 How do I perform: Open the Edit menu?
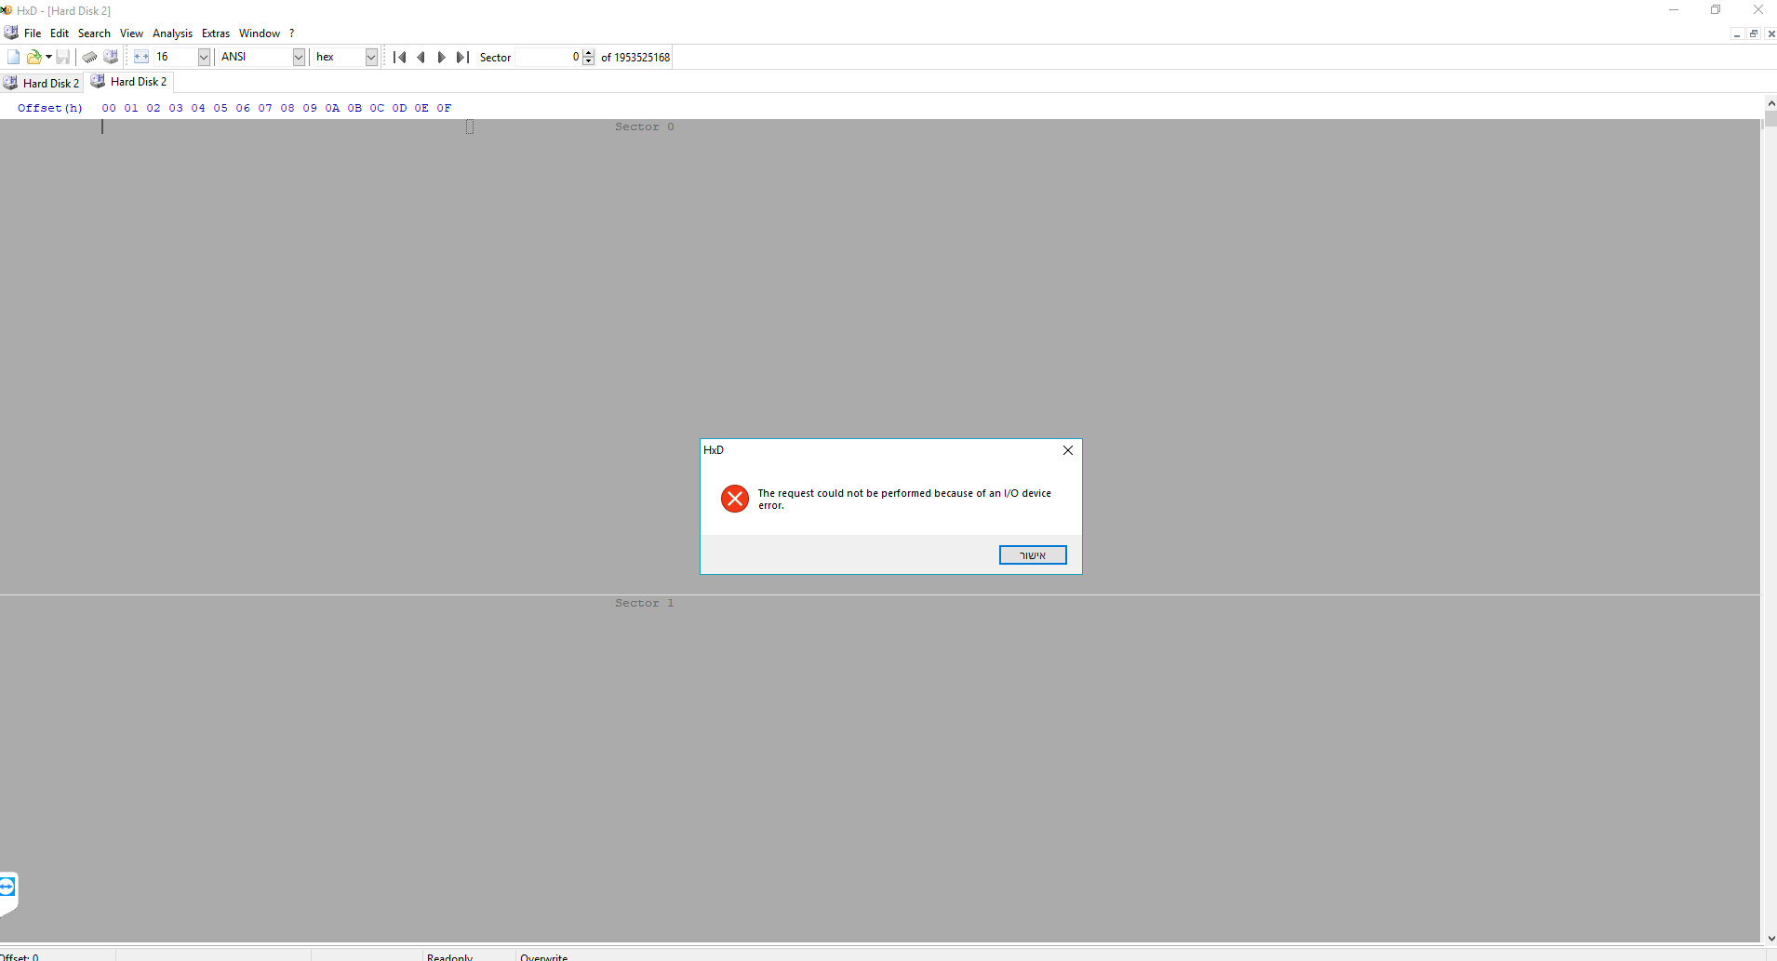[60, 33]
